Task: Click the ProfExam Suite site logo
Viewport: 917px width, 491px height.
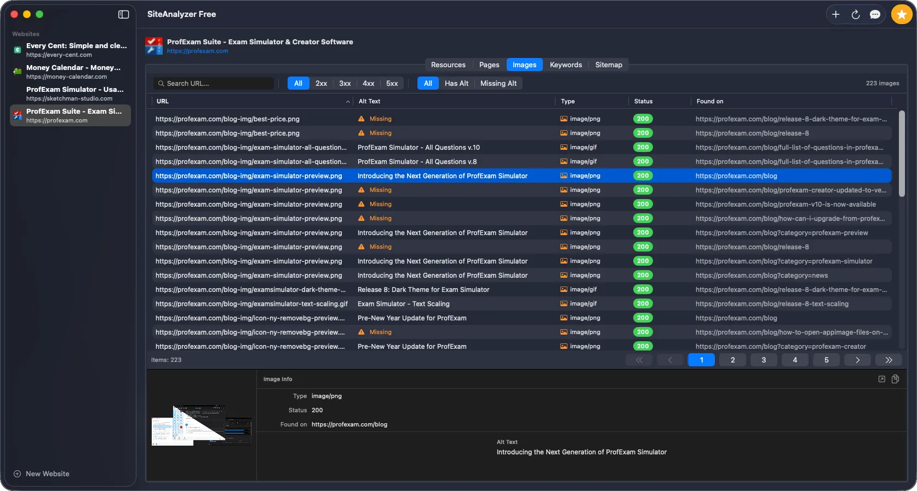Action: pyautogui.click(x=154, y=46)
